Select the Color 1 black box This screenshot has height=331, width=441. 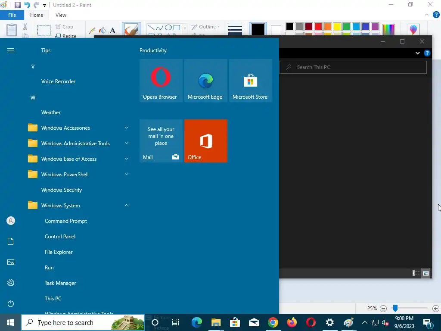258,30
